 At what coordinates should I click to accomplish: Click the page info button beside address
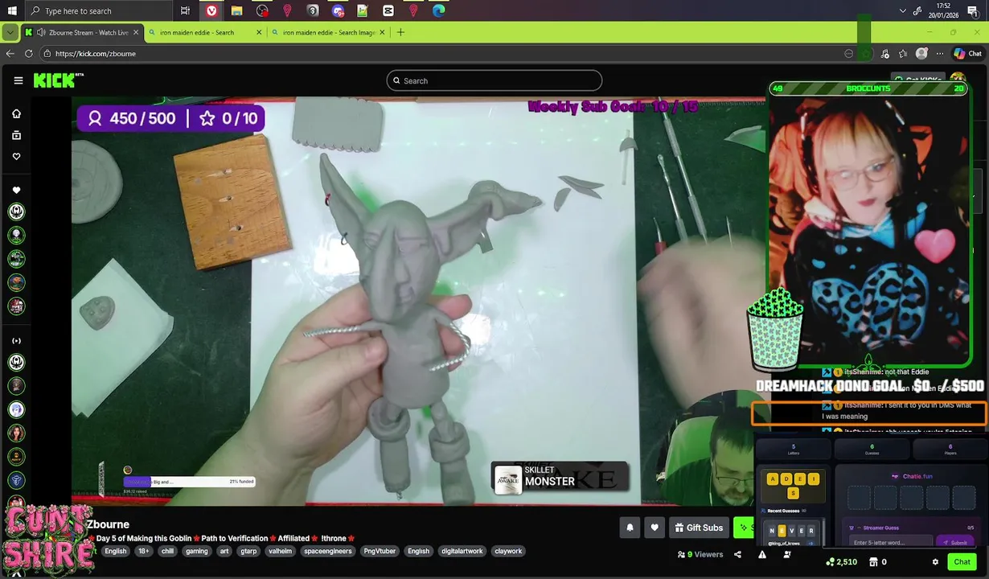[47, 54]
